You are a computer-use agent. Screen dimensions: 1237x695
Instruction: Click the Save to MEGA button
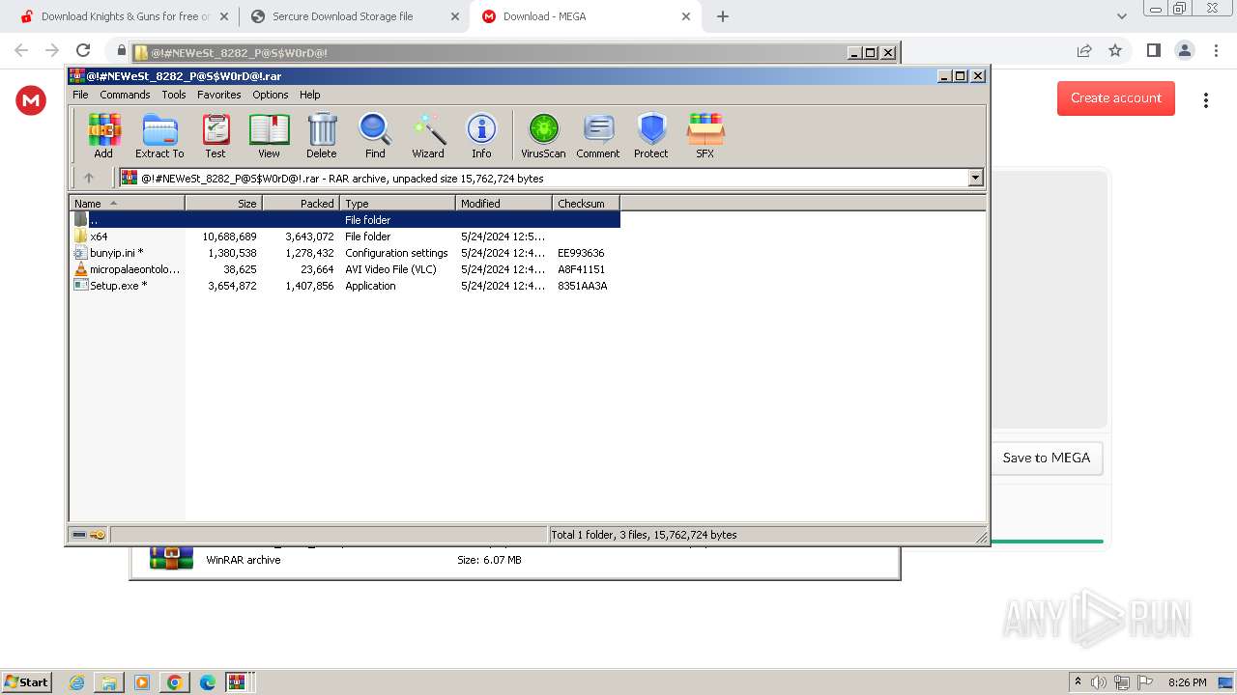(1047, 458)
